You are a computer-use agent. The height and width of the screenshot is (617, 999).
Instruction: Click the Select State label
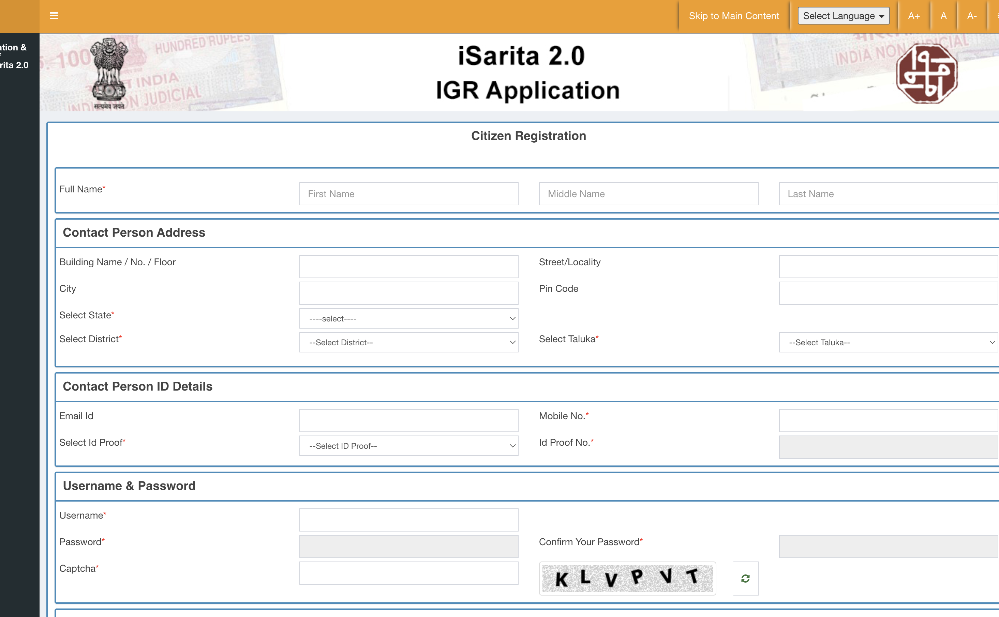(x=87, y=315)
